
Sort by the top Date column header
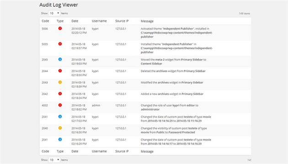point(75,21)
